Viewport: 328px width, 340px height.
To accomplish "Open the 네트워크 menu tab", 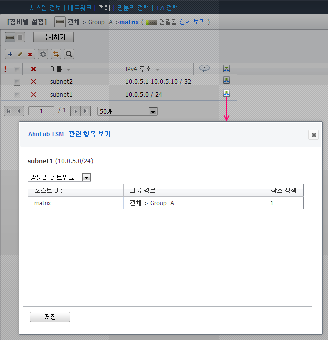I will tap(79, 8).
